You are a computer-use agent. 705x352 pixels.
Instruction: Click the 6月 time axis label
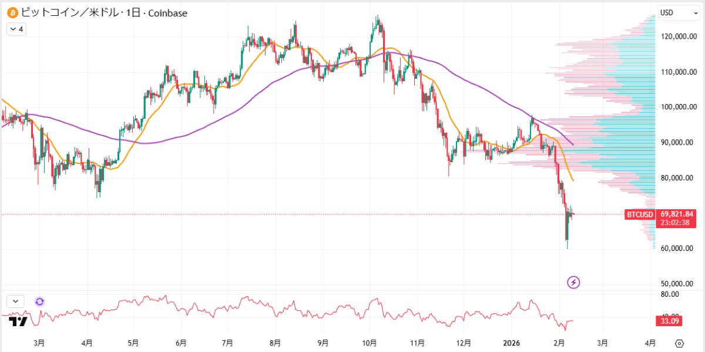(181, 343)
